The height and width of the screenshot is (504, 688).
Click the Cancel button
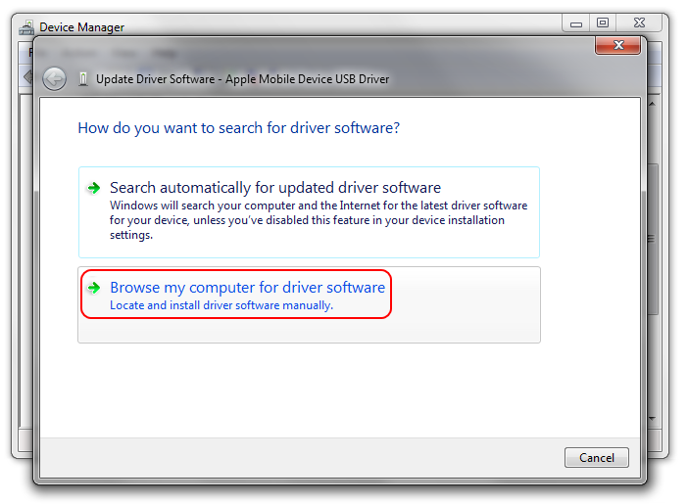click(597, 457)
